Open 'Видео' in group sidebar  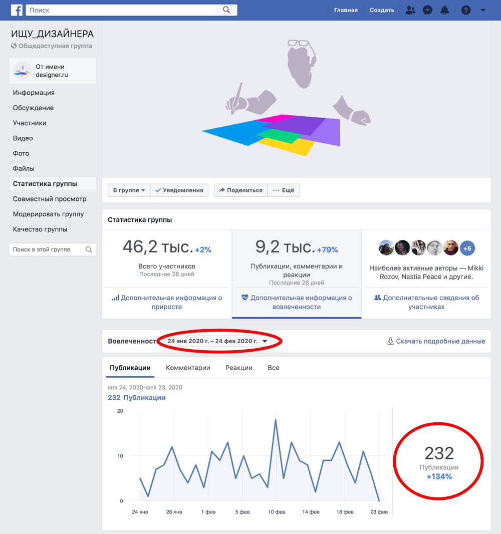(23, 138)
